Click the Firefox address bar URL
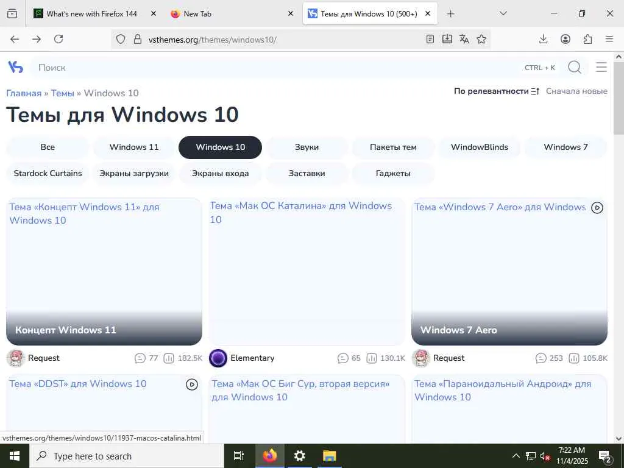Viewport: 624px width, 468px height. pyautogui.click(x=212, y=40)
